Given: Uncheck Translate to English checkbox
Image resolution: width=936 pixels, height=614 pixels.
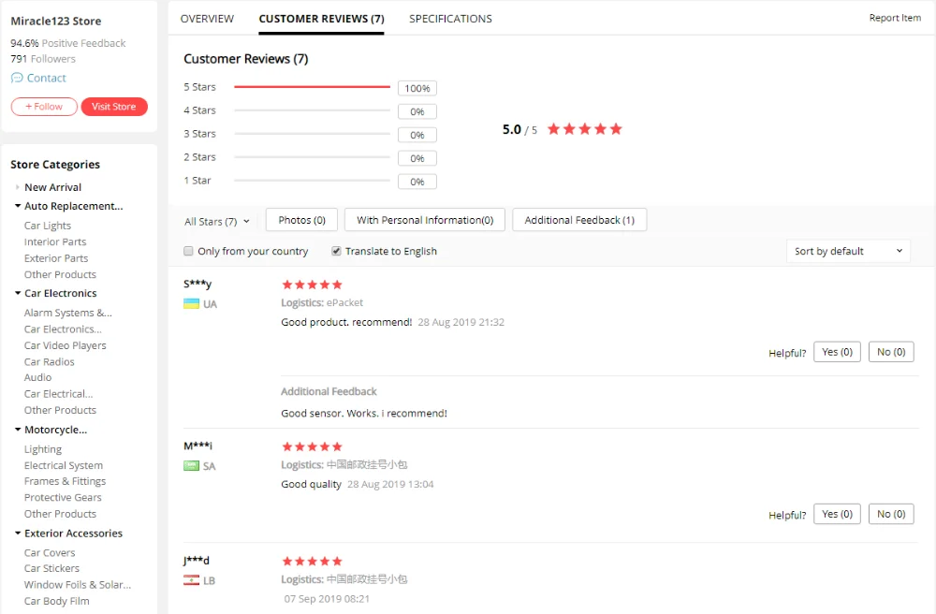Looking at the screenshot, I should tap(337, 251).
